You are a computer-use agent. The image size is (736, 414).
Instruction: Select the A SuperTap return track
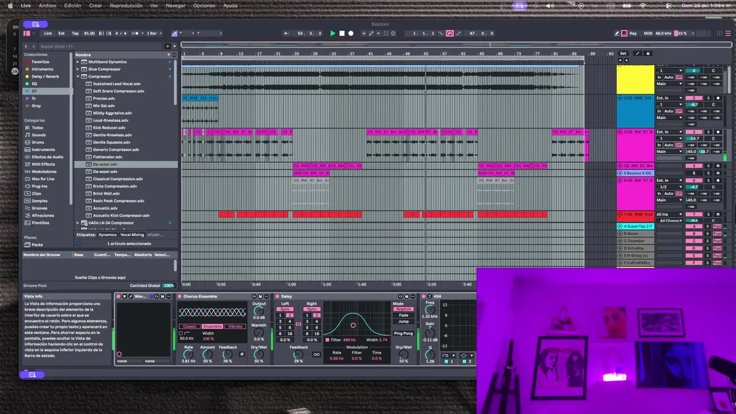[x=635, y=227]
